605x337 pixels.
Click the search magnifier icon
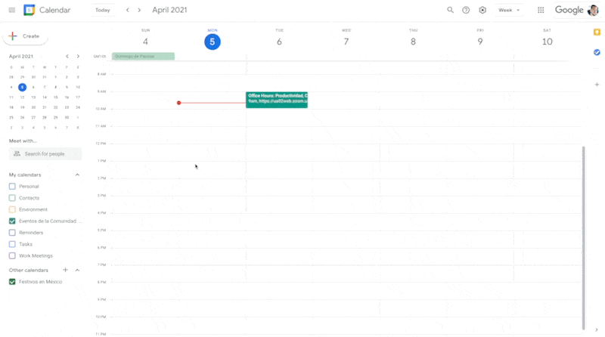[451, 10]
